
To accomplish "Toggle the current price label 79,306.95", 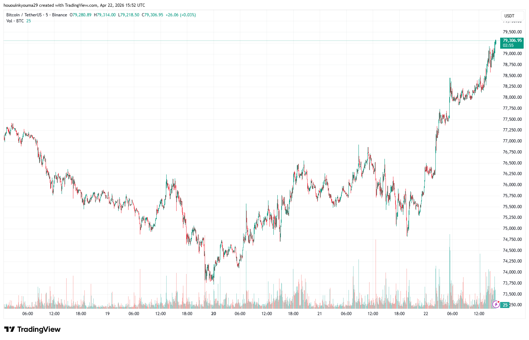I will pyautogui.click(x=512, y=40).
